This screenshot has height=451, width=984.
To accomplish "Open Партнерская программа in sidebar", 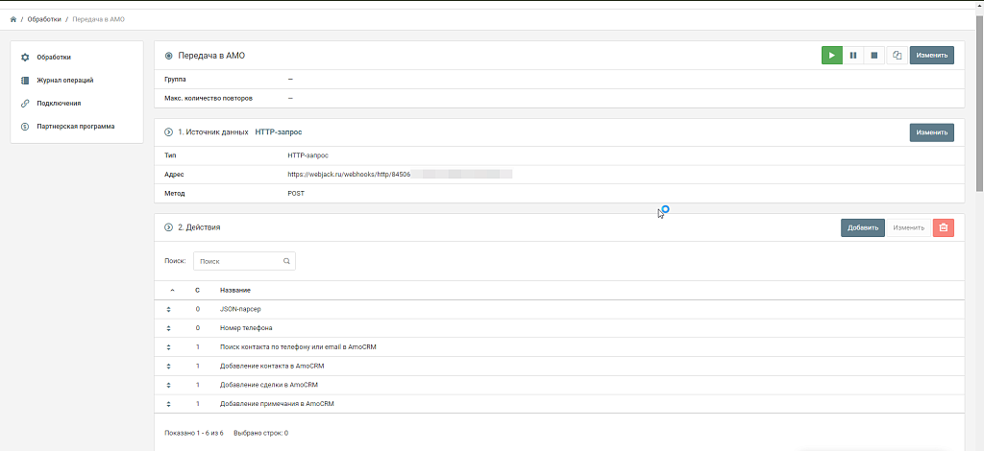I will [x=75, y=126].
